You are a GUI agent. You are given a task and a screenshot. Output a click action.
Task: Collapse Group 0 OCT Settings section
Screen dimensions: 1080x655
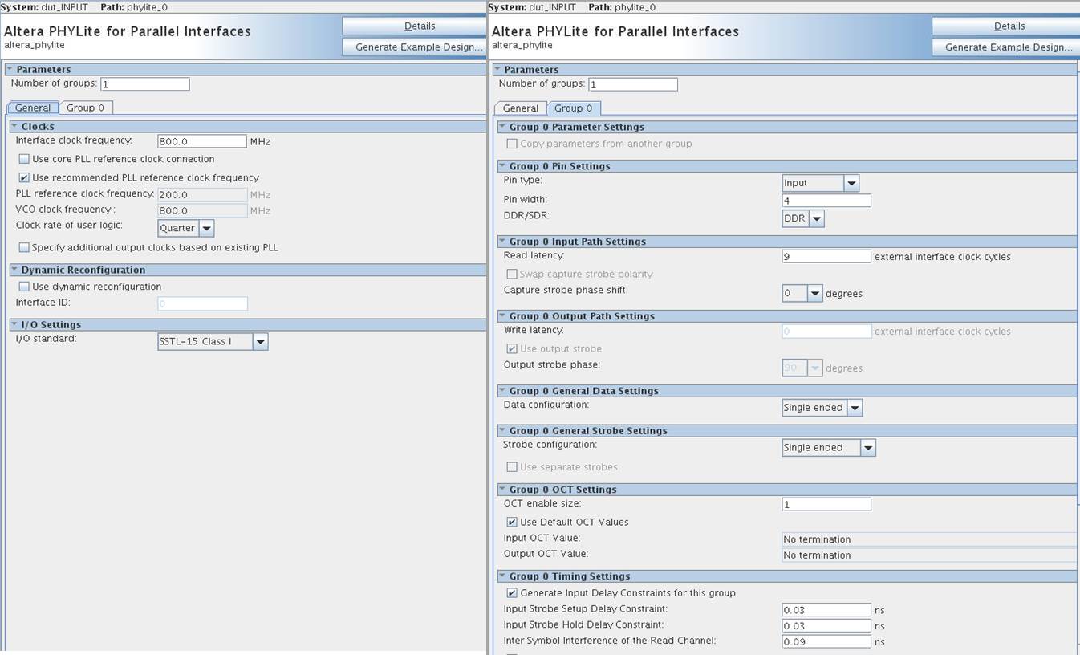[x=502, y=490]
